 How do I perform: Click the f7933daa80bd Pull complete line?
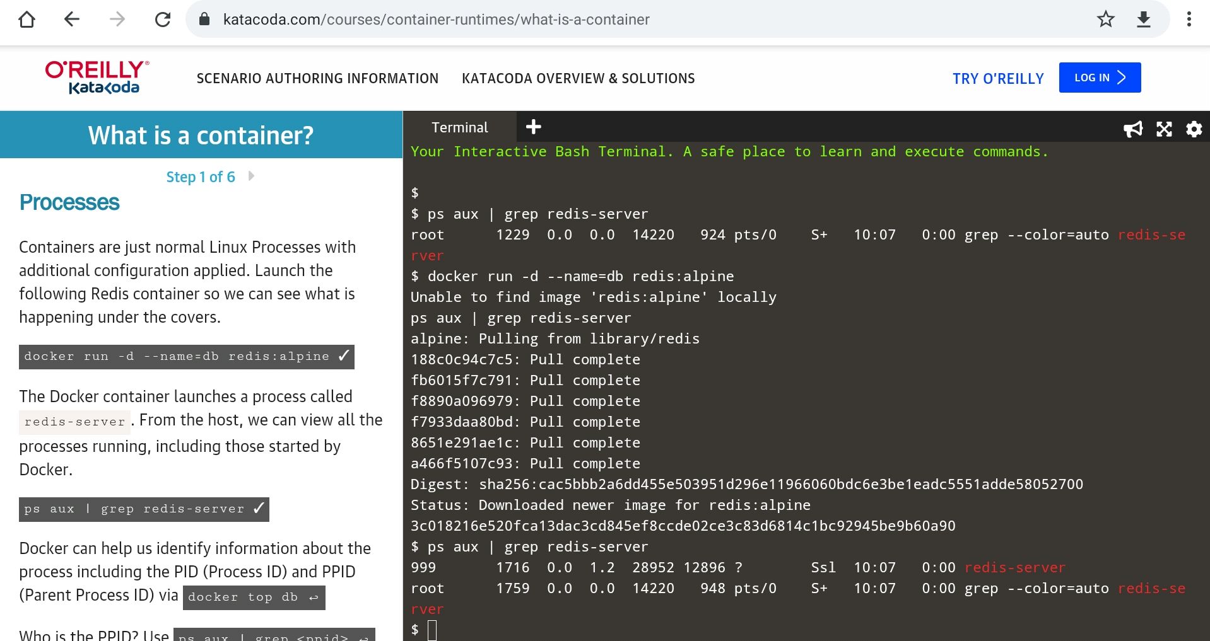point(526,422)
